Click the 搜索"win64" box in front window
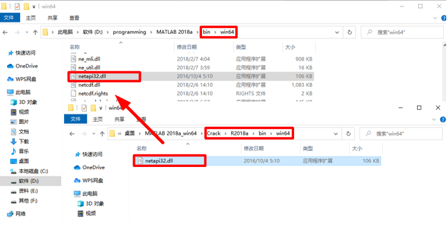The width and height of the screenshot is (448, 227). coord(401,134)
